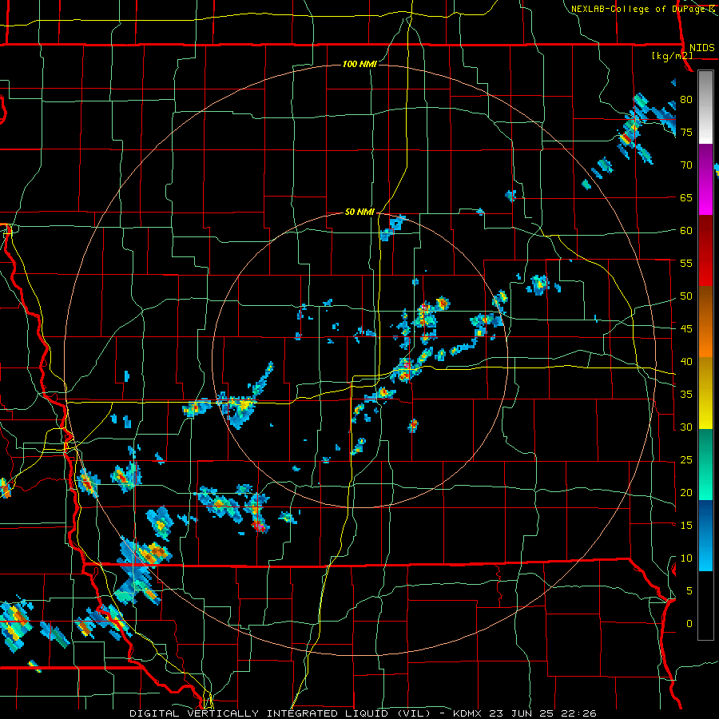Click the 50 value on the color scale
This screenshot has width=719, height=719.
tap(686, 296)
